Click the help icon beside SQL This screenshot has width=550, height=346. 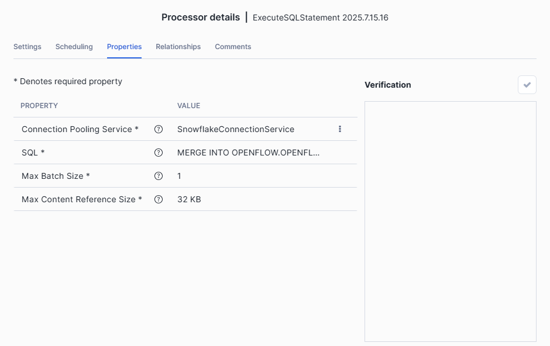158,153
